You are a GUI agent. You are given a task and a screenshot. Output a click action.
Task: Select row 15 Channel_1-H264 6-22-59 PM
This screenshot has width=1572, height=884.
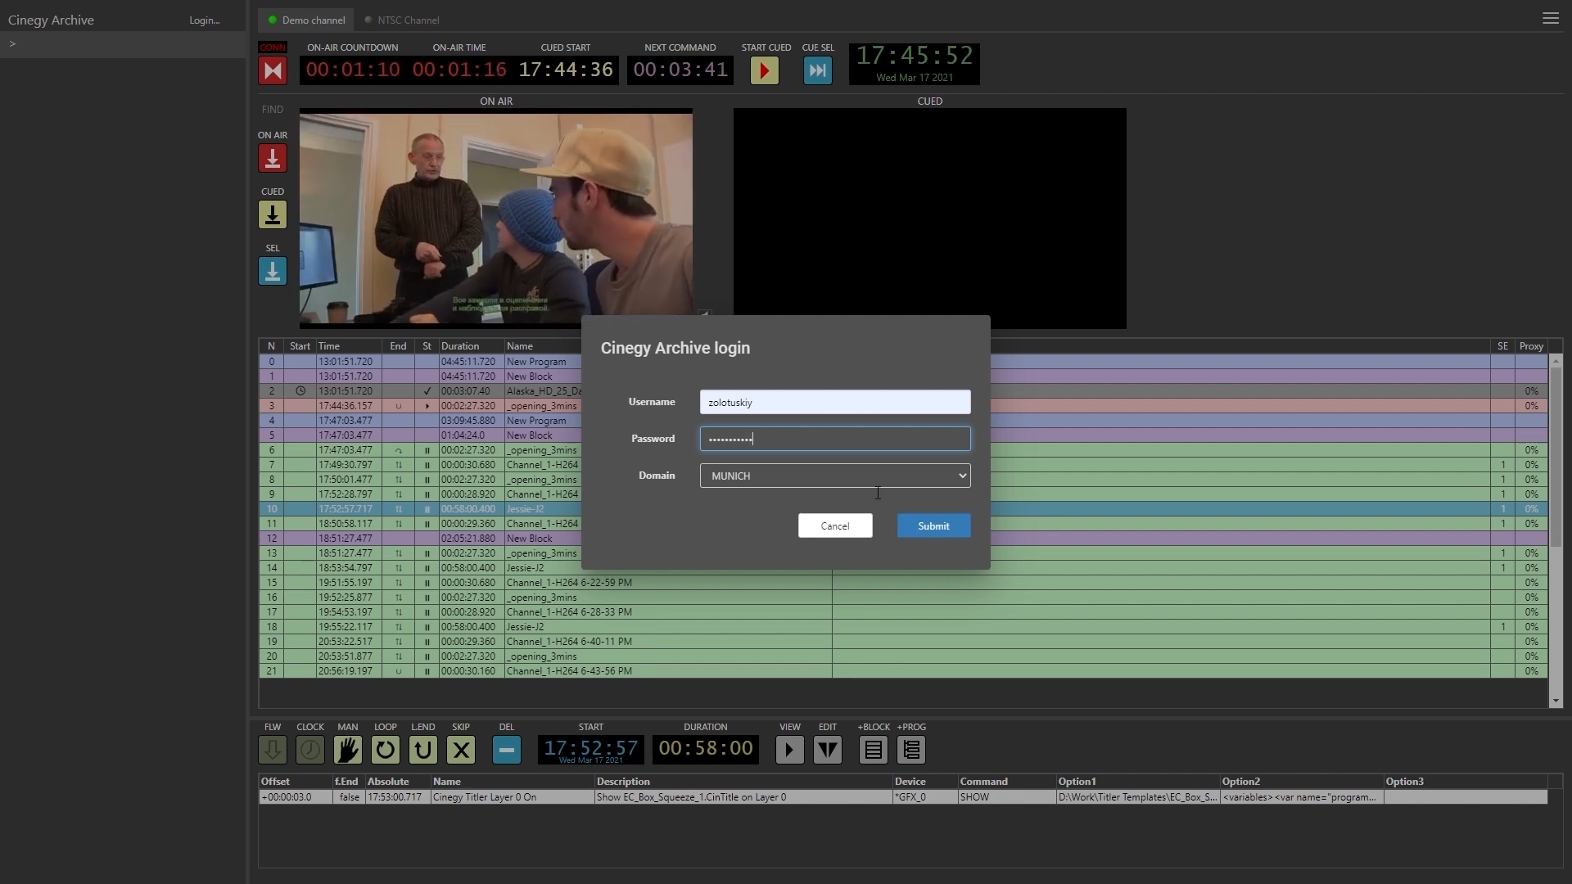tap(903, 583)
